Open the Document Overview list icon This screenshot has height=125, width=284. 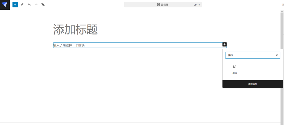tap(43, 5)
